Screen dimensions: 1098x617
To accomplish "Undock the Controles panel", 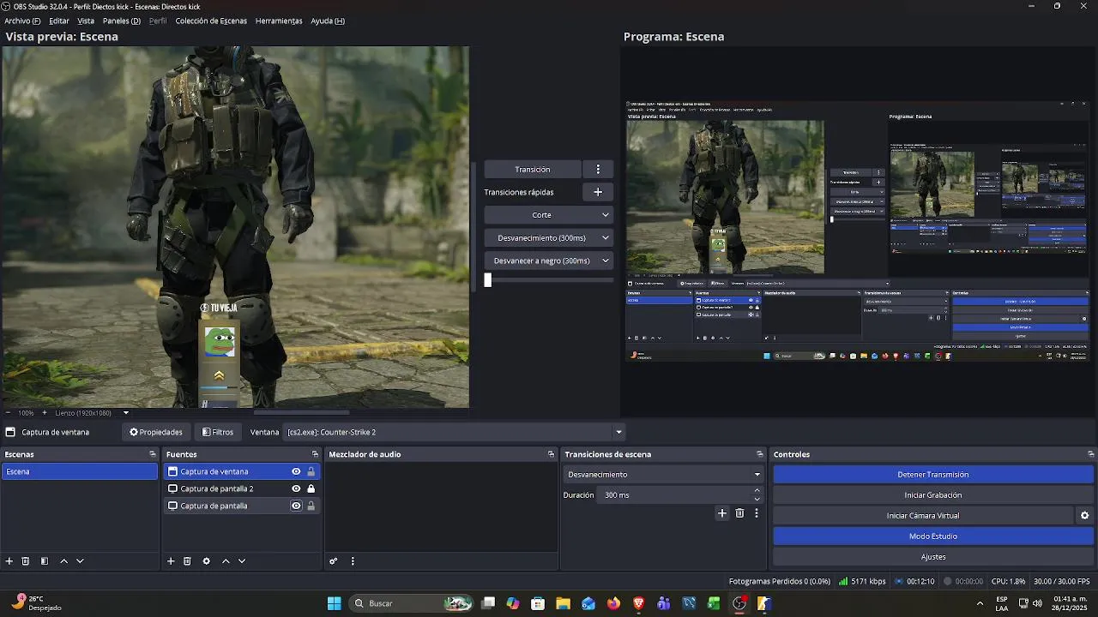I will 1090,454.
